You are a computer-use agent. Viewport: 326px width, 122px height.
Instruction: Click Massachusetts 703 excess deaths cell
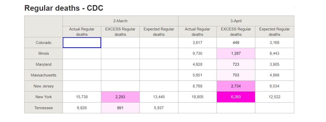click(x=236, y=75)
